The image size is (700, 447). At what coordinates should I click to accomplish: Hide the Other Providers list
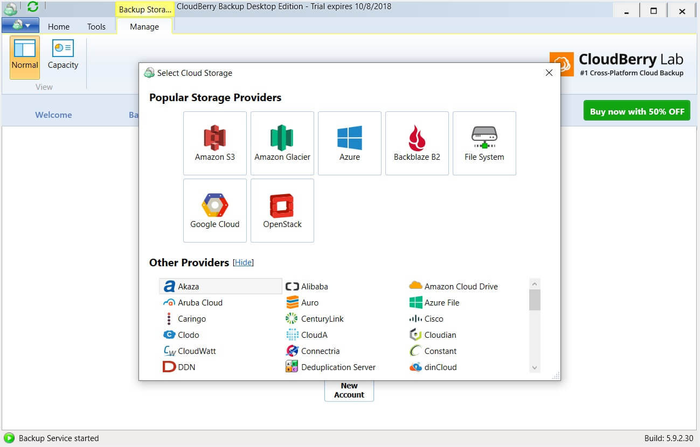243,262
